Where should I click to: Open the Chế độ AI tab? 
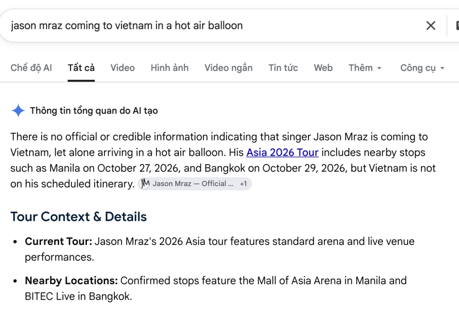[31, 68]
